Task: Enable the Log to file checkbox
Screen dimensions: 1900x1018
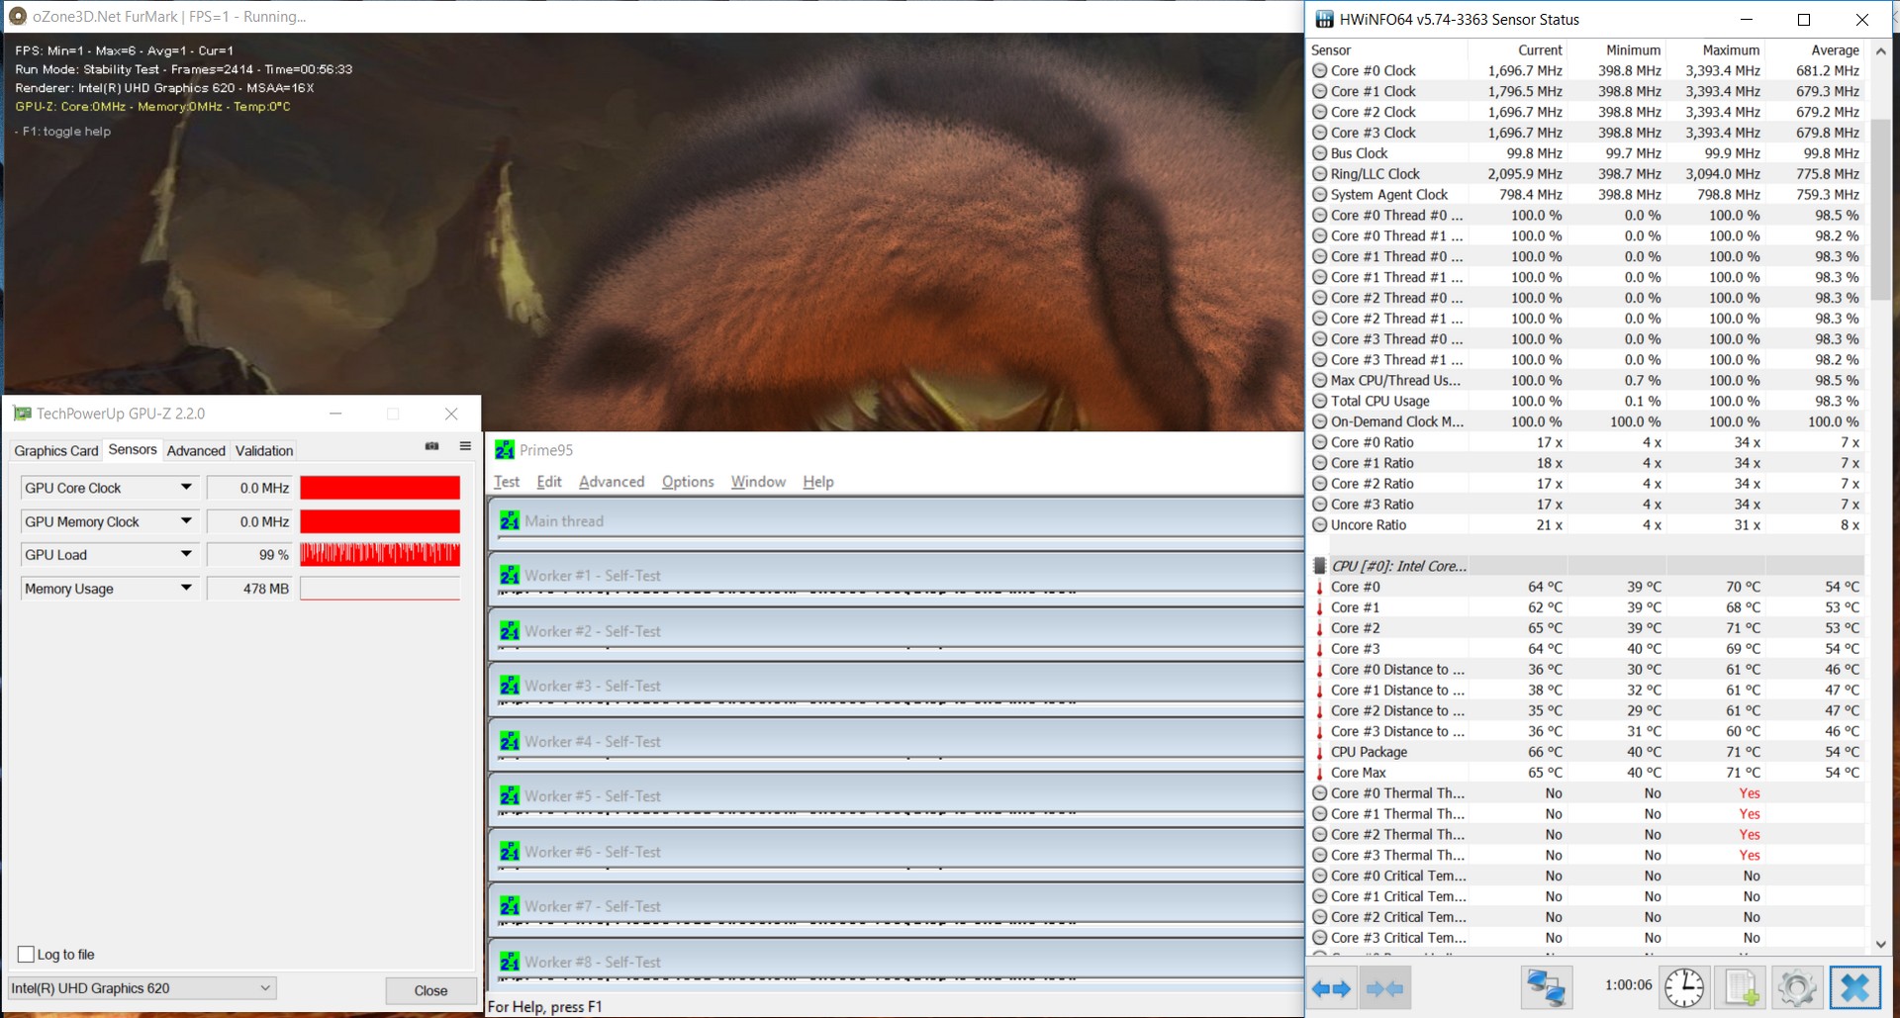Action: [x=27, y=955]
